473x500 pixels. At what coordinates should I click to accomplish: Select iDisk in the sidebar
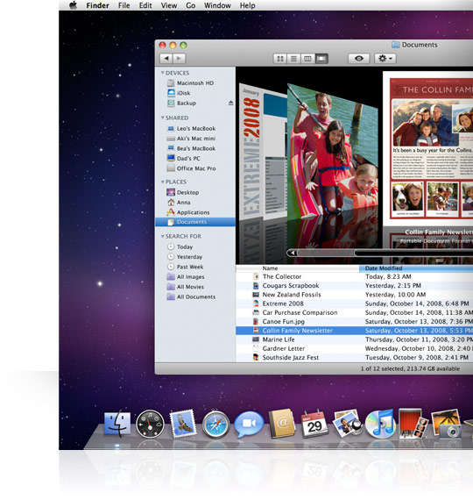(x=195, y=93)
